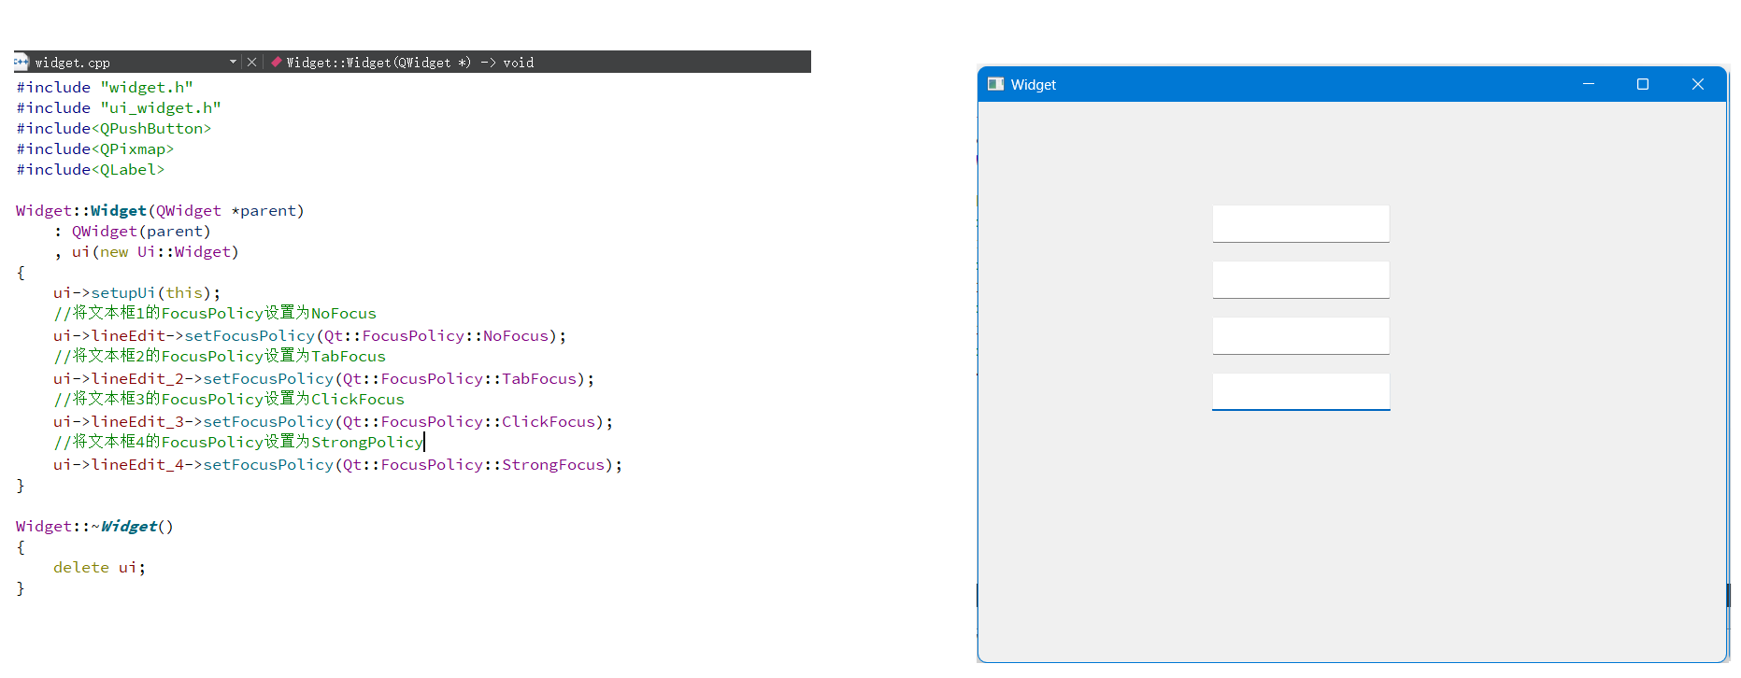Click the third line edit in Widget window
1741x678 pixels.
(1301, 336)
